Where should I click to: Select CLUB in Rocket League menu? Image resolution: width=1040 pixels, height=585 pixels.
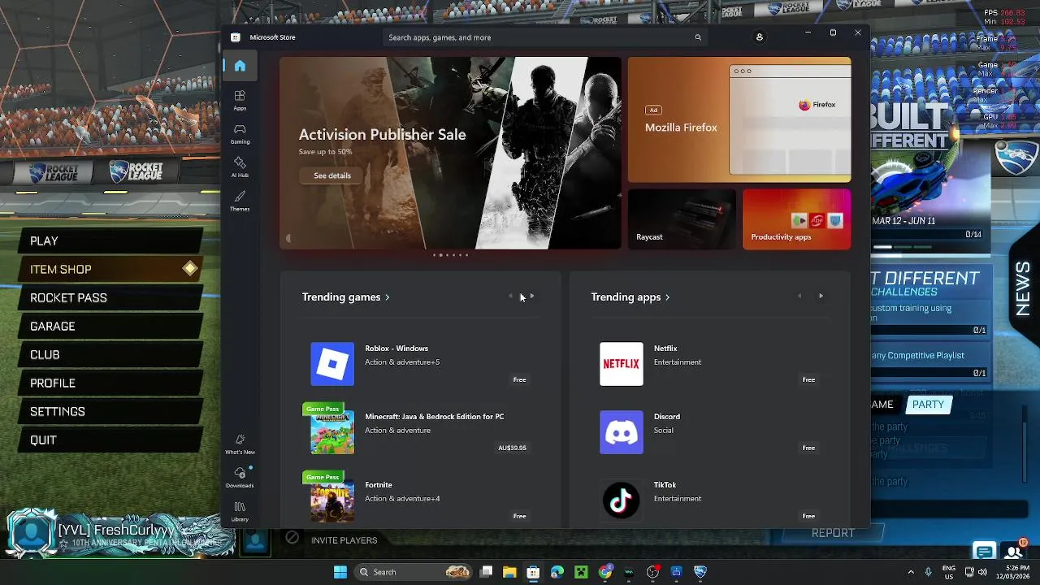111,355
